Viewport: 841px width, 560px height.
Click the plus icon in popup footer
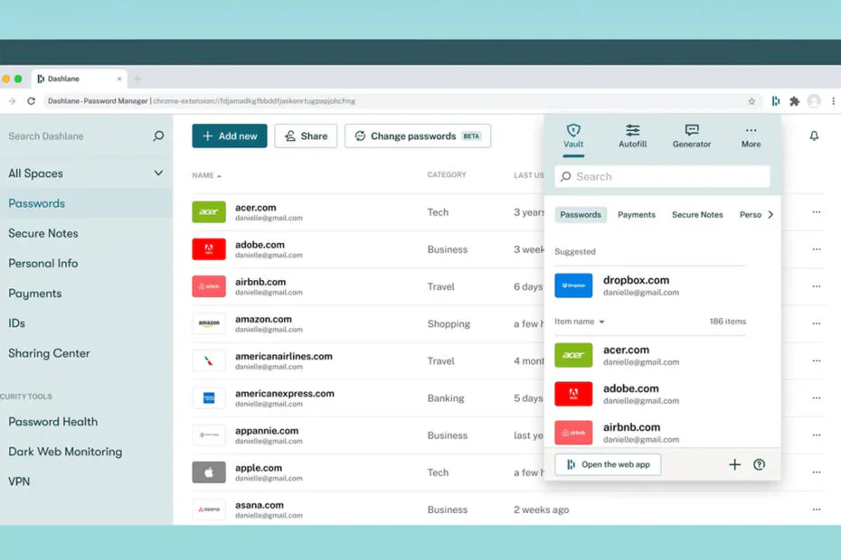coord(734,464)
